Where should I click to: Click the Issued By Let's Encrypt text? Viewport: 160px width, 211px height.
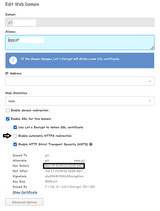pyautogui.click(x=70, y=187)
